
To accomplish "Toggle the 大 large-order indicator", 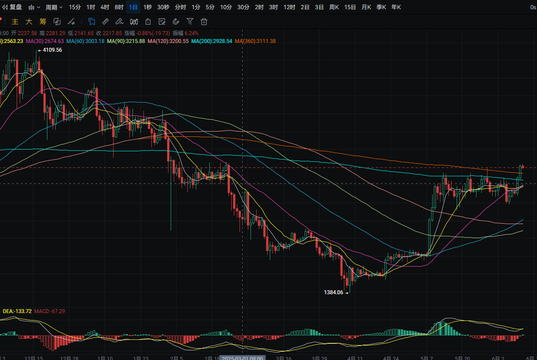I will (29, 21).
